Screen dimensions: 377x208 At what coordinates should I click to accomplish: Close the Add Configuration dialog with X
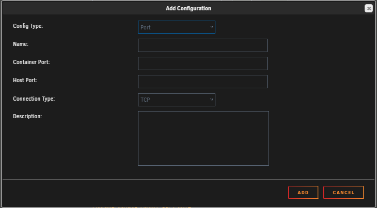tap(369, 8)
